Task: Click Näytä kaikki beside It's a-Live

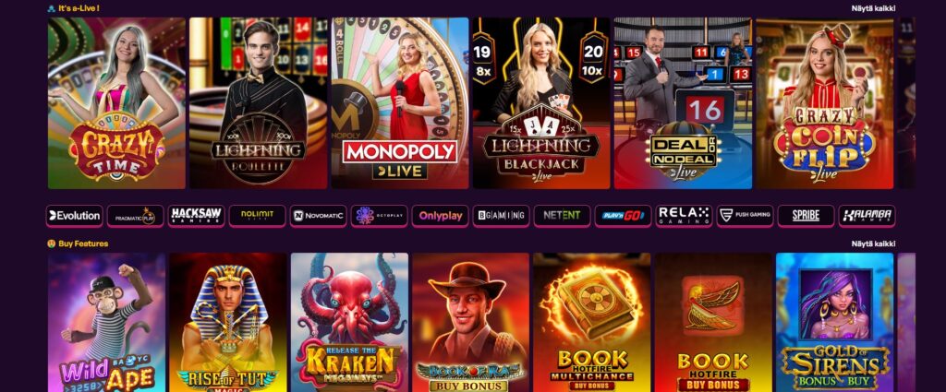Action: 873,8
